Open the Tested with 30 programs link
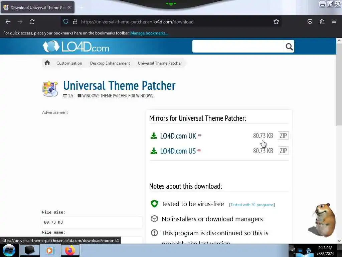This screenshot has width=342, height=257. pyautogui.click(x=252, y=205)
